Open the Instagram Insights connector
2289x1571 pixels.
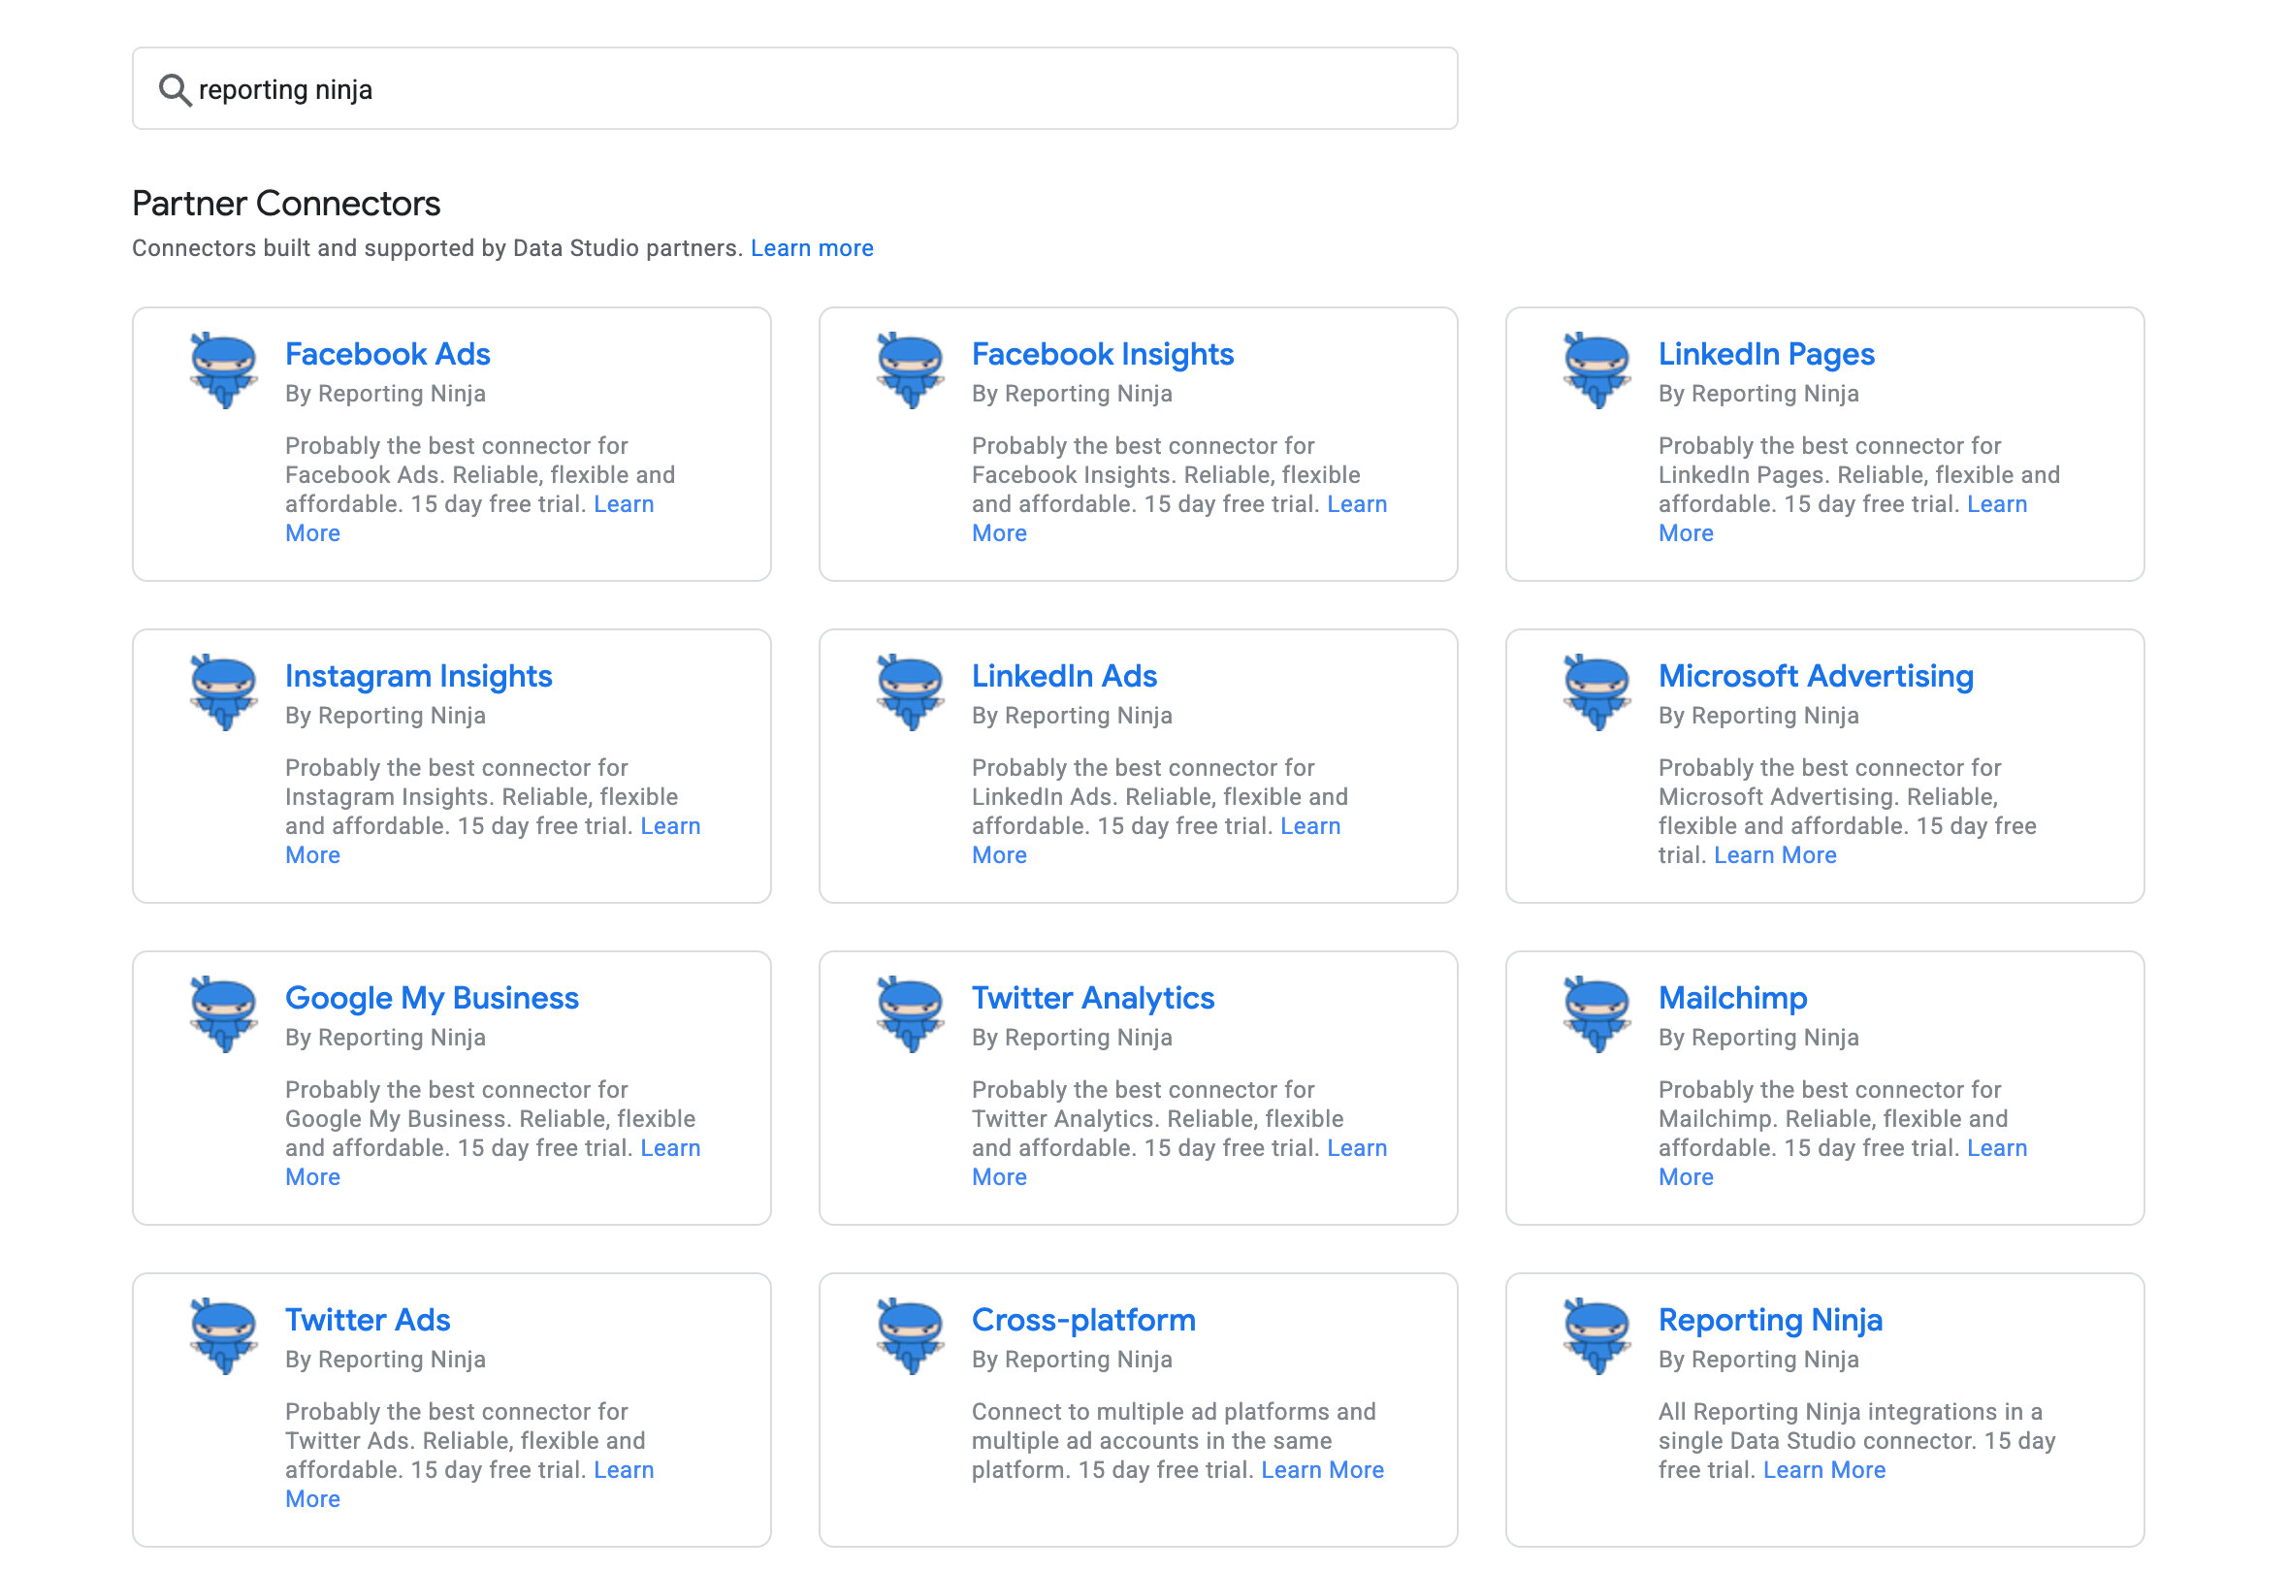point(419,676)
